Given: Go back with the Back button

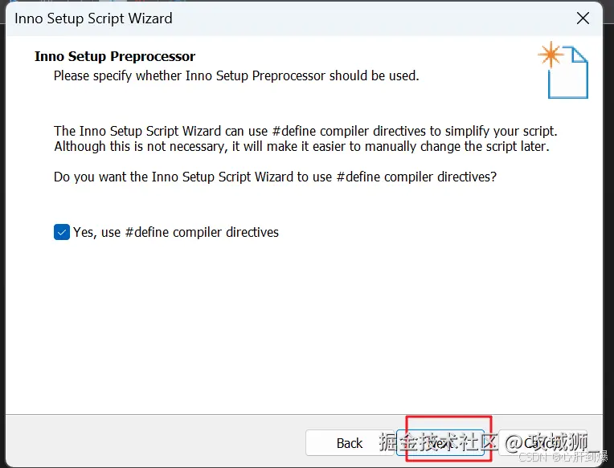Looking at the screenshot, I should 350,443.
